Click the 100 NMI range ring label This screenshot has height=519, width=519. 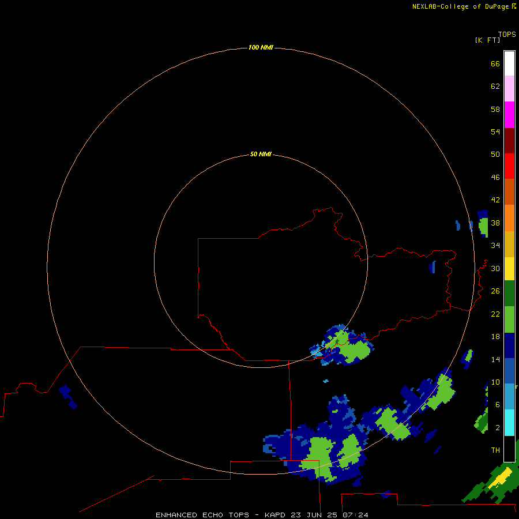point(261,47)
